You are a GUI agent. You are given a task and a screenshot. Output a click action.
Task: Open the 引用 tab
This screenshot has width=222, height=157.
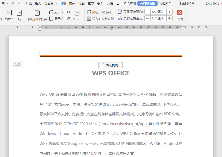point(63,3)
